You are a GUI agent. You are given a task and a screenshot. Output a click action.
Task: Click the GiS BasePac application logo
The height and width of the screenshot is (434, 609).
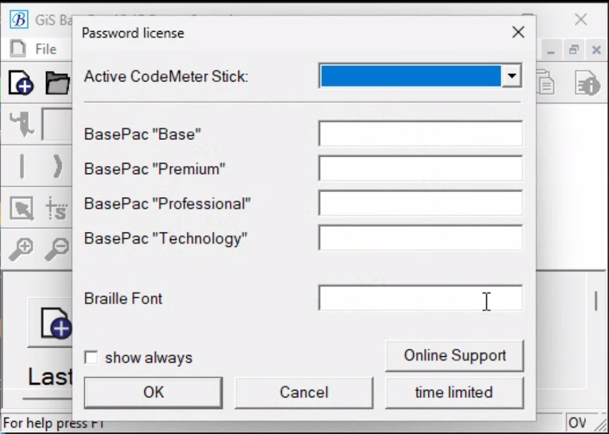pyautogui.click(x=19, y=19)
